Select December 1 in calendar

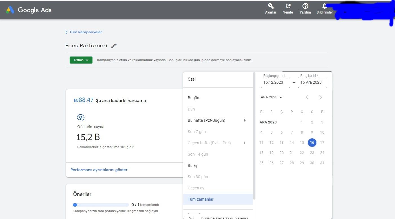302,122
